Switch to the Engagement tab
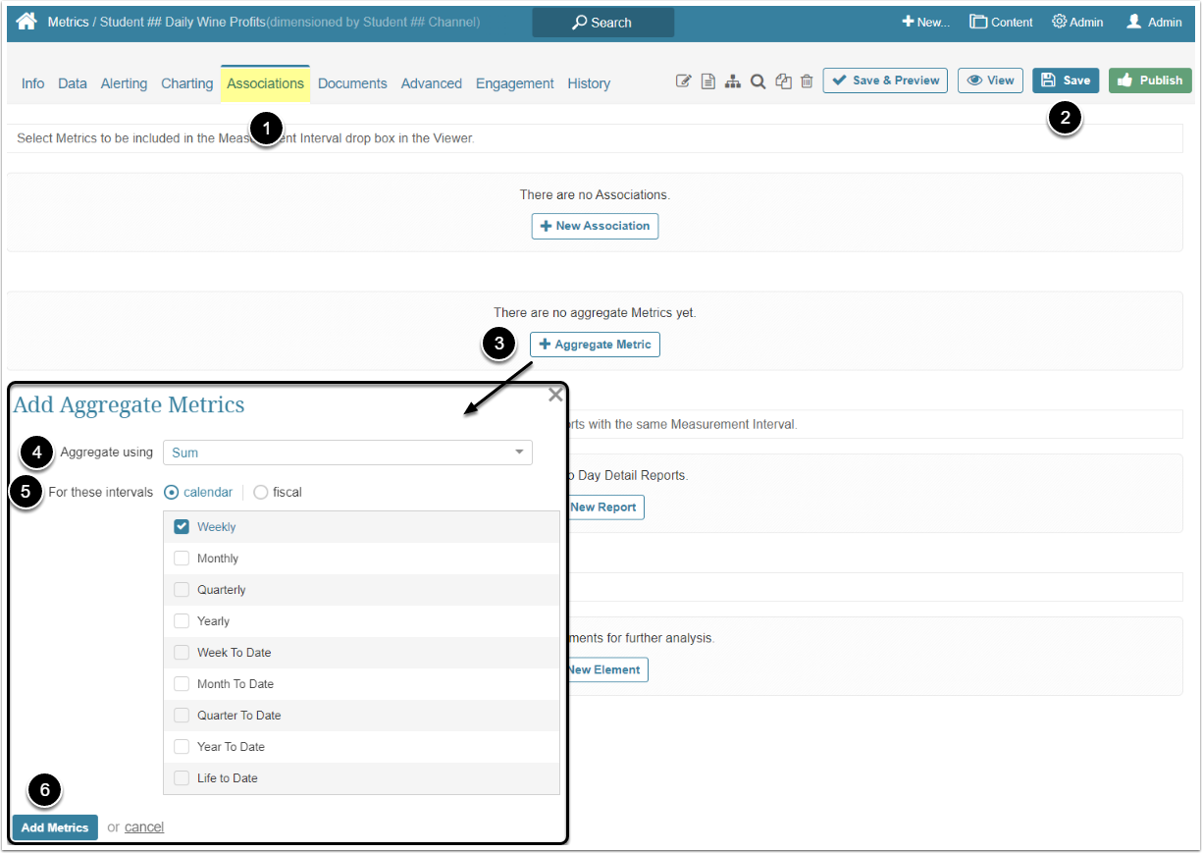This screenshot has width=1202, height=853. coord(514,83)
